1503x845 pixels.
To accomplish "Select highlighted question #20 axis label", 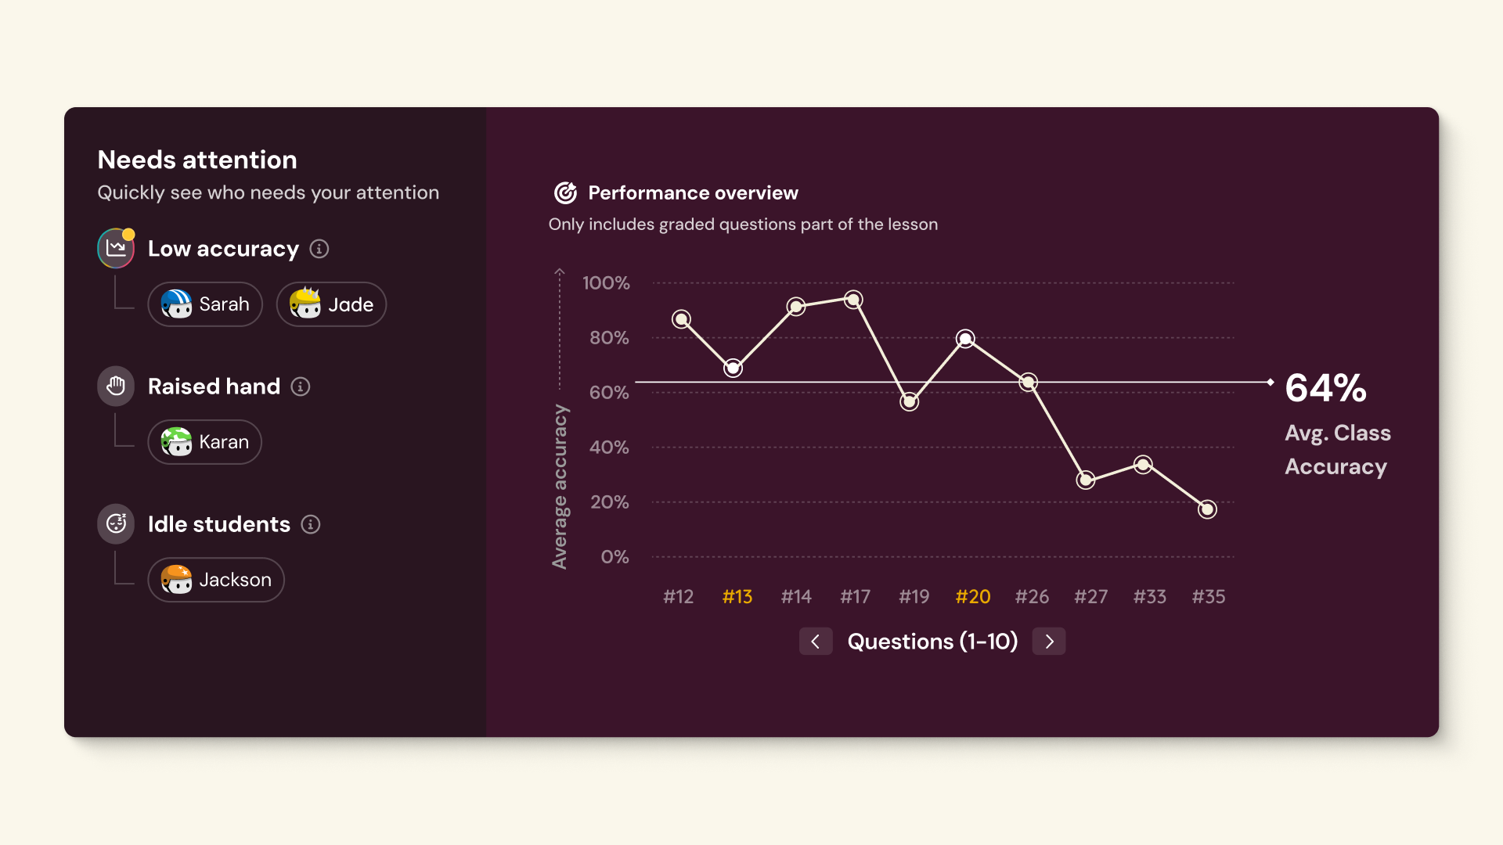I will [x=973, y=597].
